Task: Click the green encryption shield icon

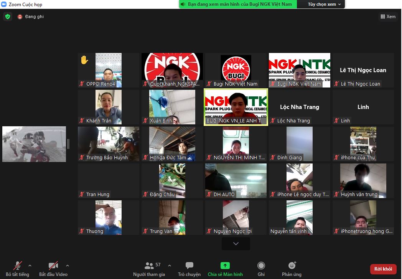Action: [7, 17]
